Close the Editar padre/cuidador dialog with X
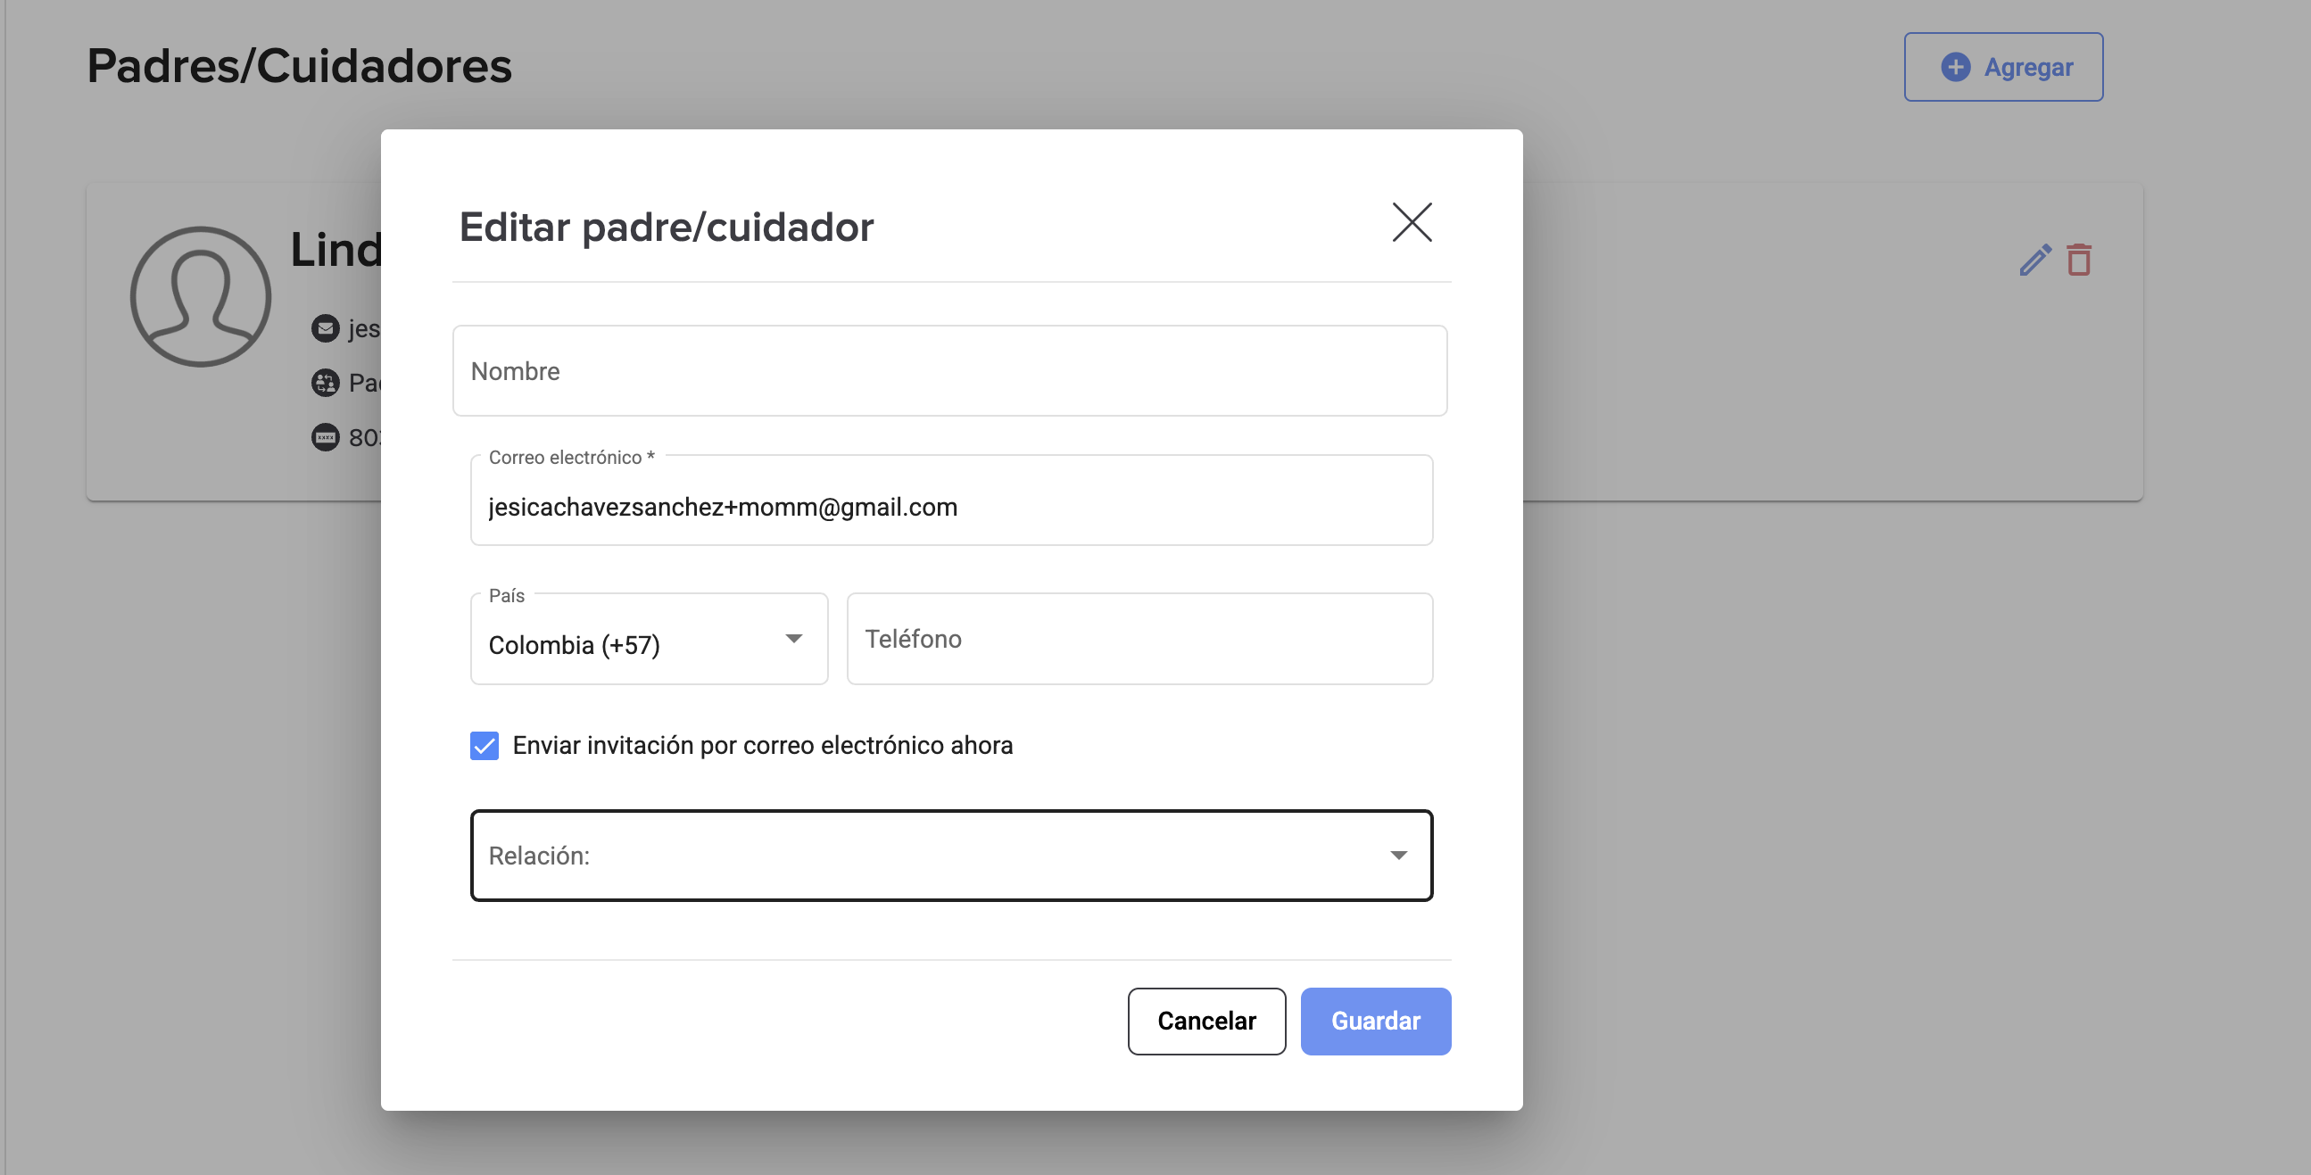The image size is (2311, 1175). (x=1412, y=222)
